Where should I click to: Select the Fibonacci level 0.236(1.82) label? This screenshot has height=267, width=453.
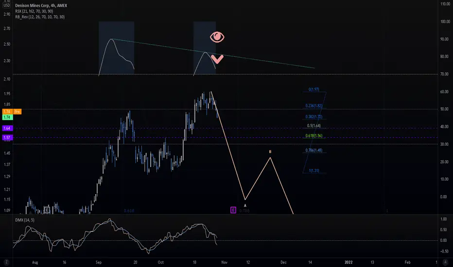tap(314, 106)
